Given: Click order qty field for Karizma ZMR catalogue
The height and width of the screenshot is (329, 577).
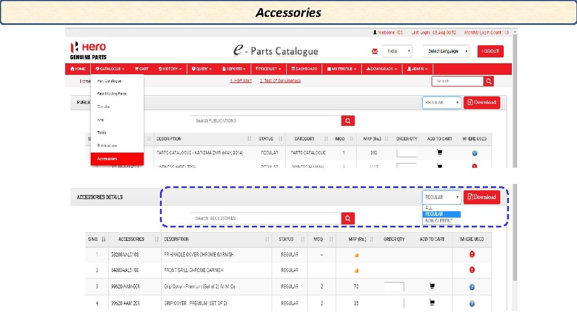Looking at the screenshot, I should tap(407, 153).
